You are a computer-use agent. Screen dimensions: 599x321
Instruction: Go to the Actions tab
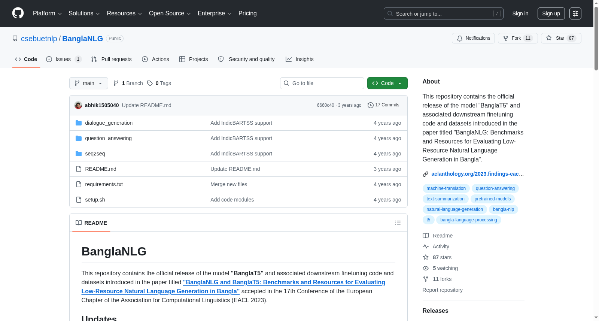(155, 59)
